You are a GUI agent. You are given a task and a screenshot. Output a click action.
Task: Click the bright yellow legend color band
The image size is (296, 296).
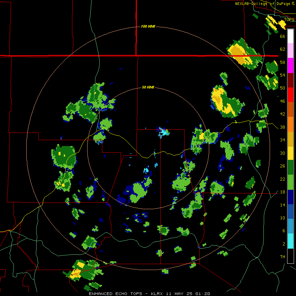click(290, 153)
